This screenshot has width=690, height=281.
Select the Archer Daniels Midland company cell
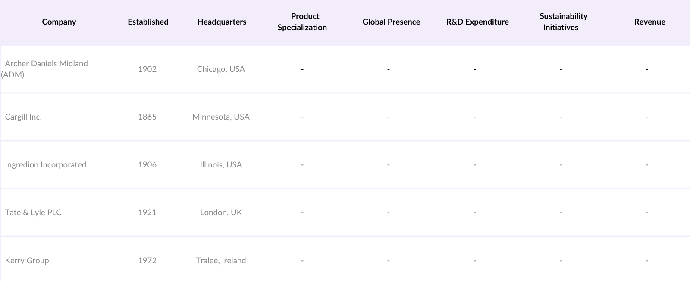(46, 69)
